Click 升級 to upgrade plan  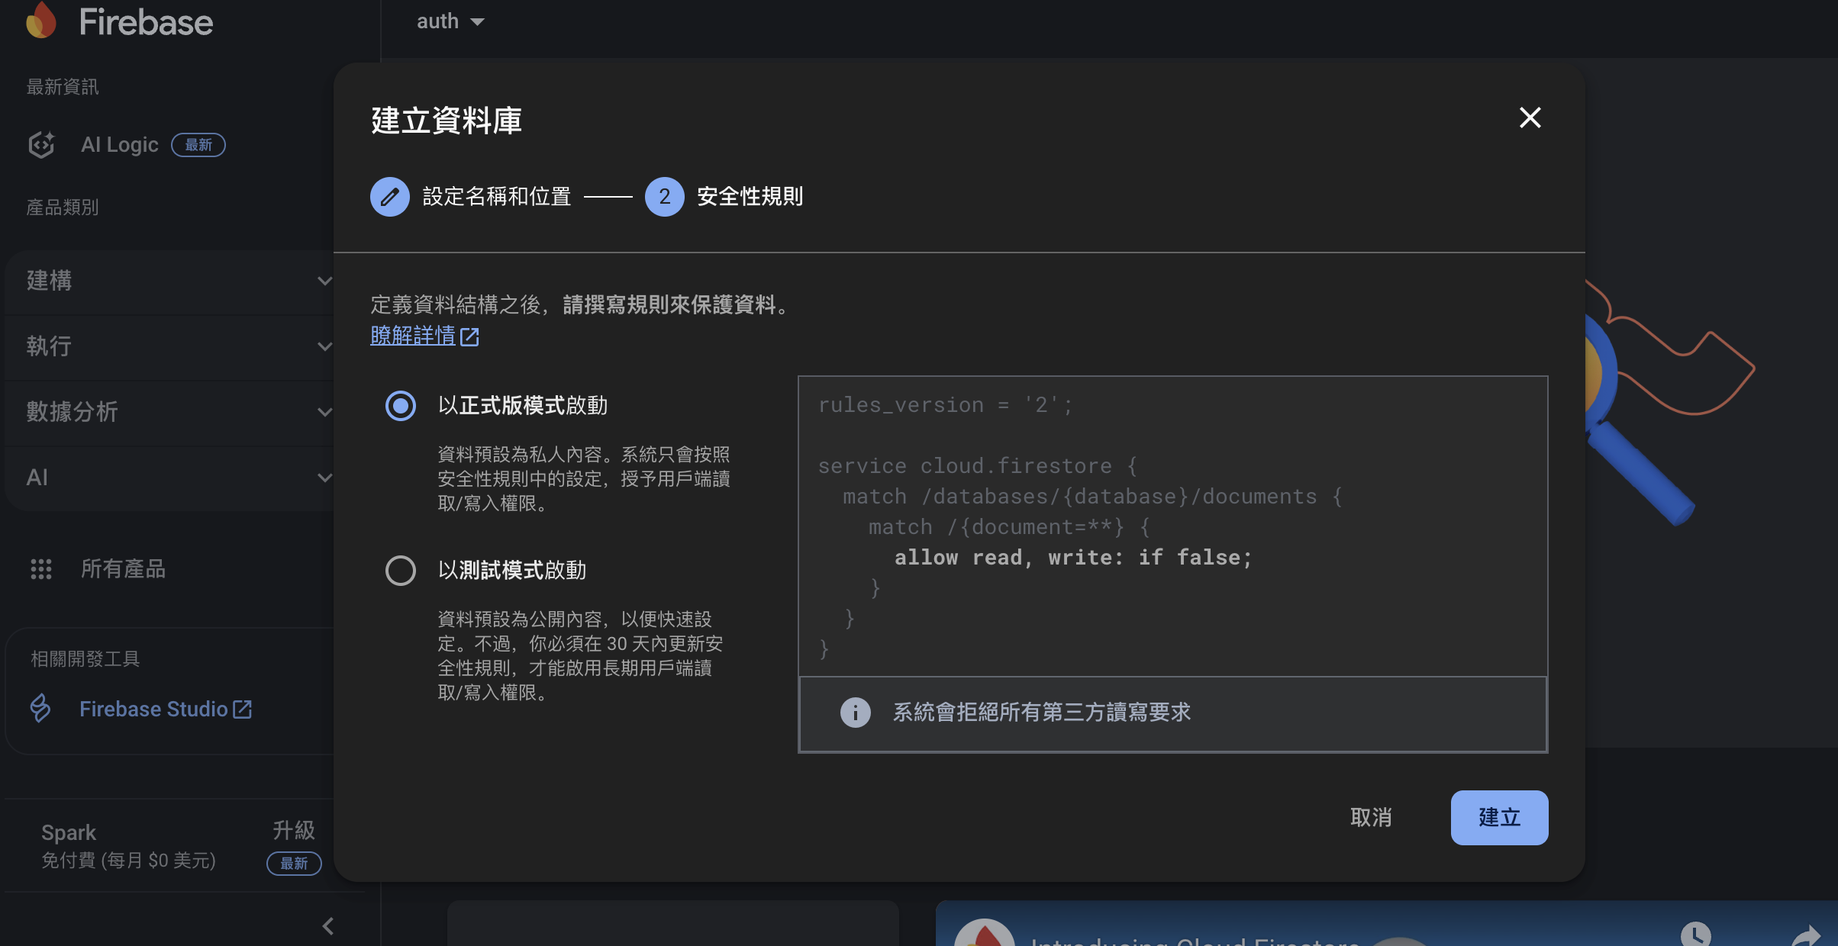click(294, 830)
